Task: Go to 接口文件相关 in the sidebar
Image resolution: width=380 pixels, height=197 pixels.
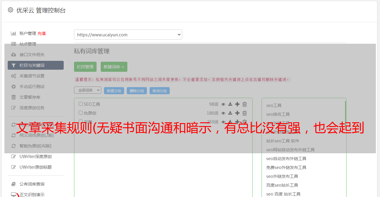Action: pos(32,55)
